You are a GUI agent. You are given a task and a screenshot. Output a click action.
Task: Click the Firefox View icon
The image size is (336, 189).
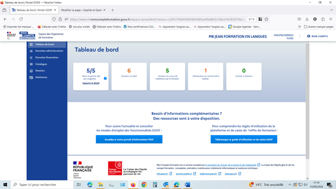click(5, 10)
